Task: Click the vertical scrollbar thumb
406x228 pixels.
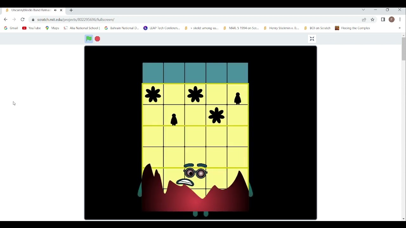Action: (x=403, y=49)
